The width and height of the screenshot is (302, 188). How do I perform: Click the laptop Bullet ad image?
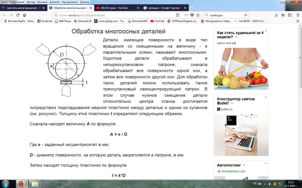point(241,135)
